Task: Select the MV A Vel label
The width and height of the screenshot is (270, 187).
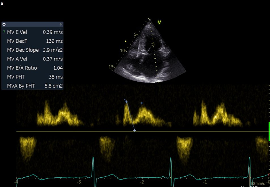Action: coord(17,59)
